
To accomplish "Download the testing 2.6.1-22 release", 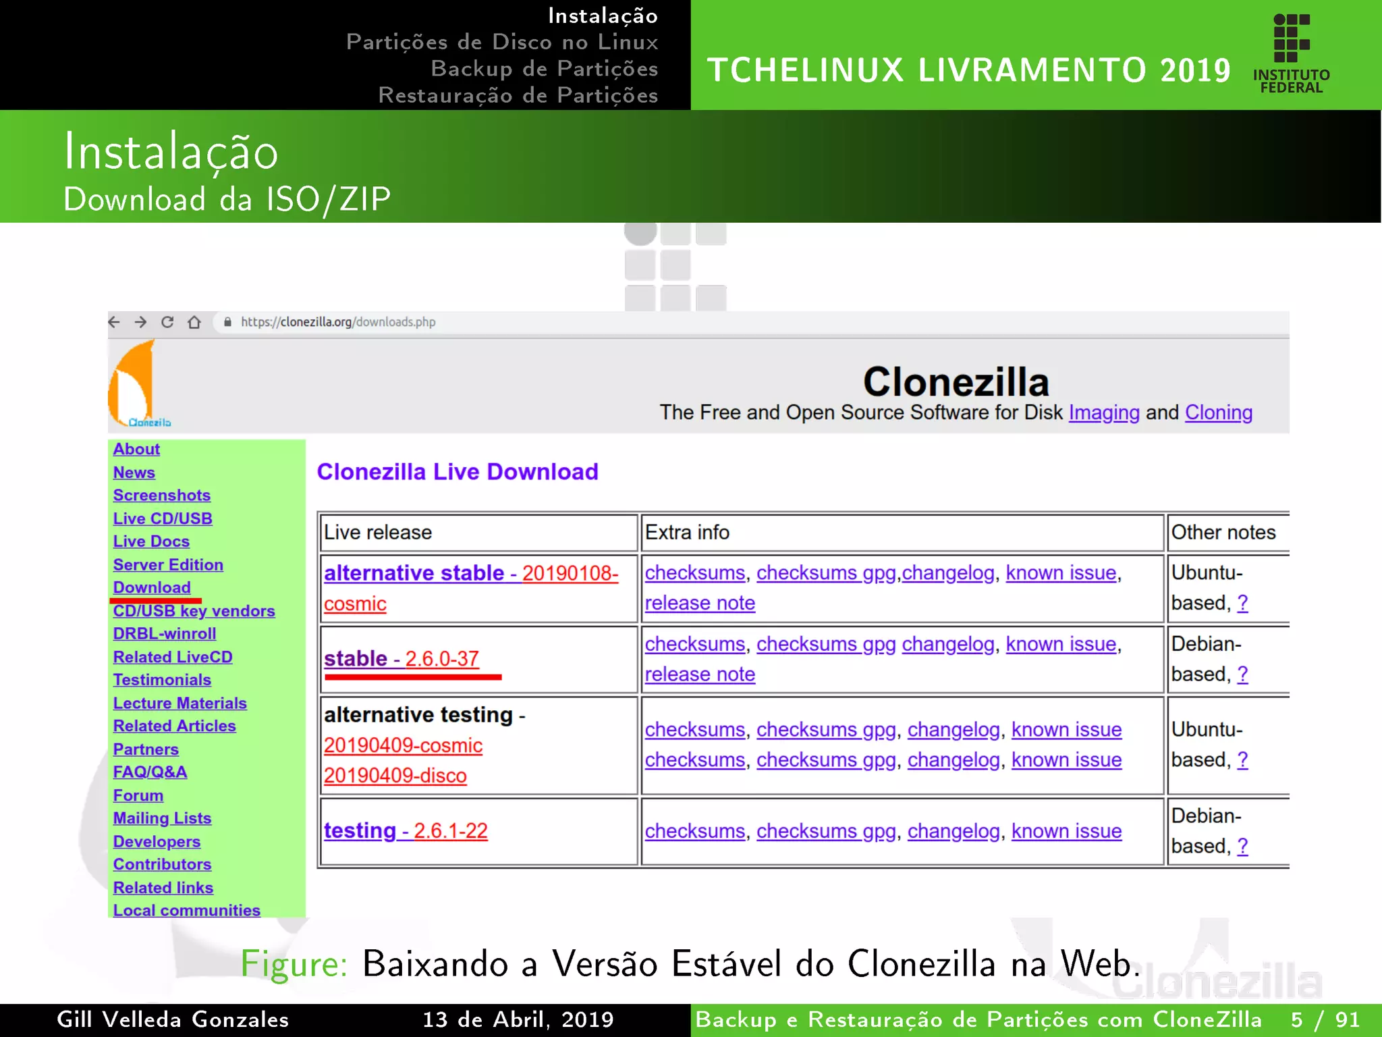I will click(x=406, y=831).
